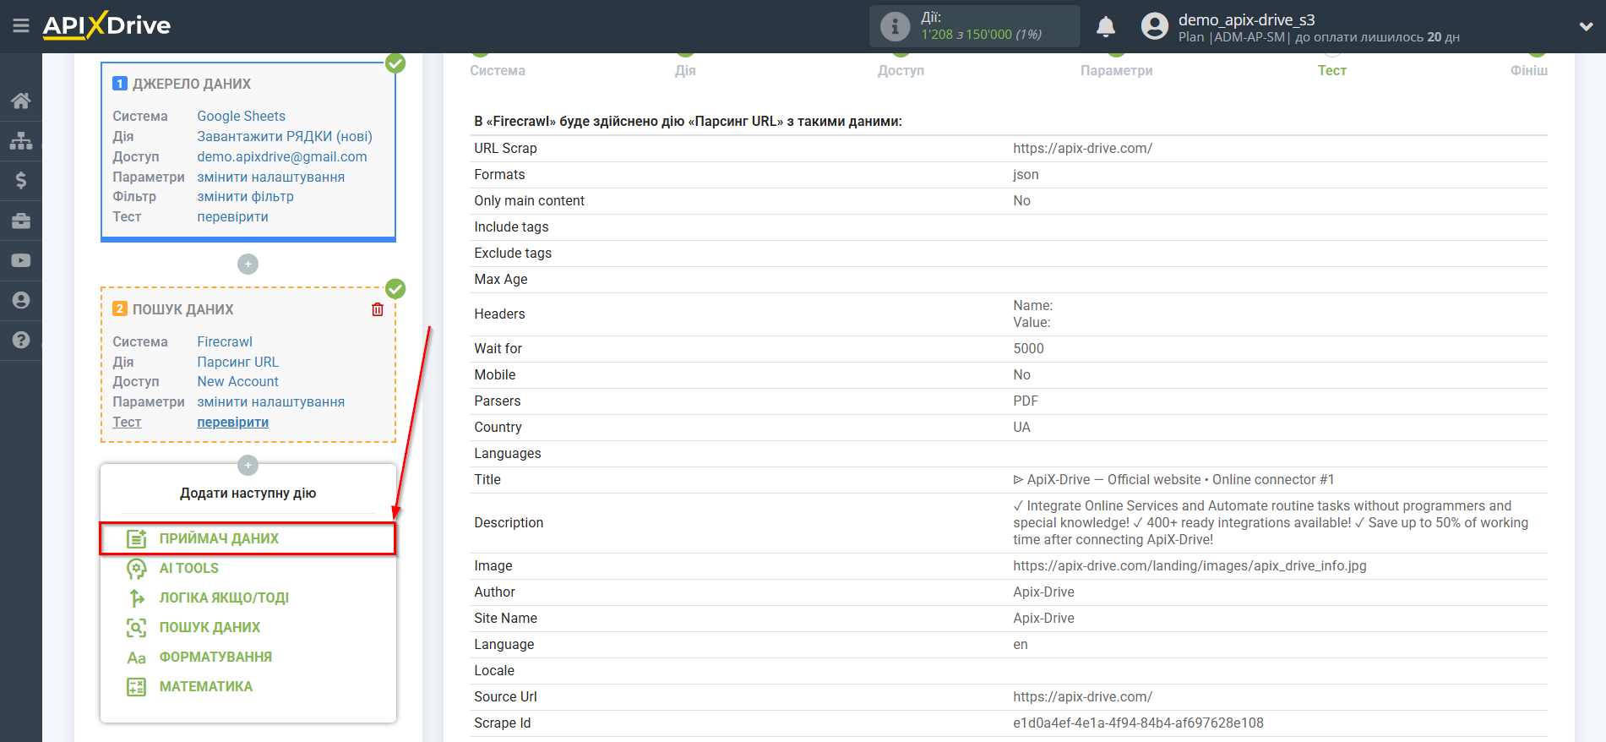Go to the Параметри step tab

1116,71
